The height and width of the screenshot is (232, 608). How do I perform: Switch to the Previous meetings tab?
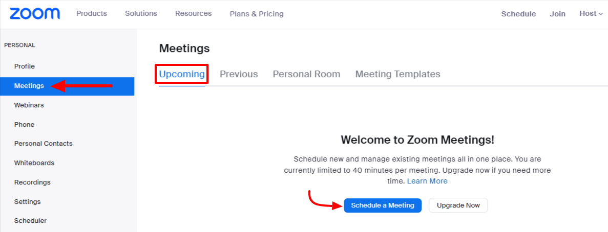239,74
